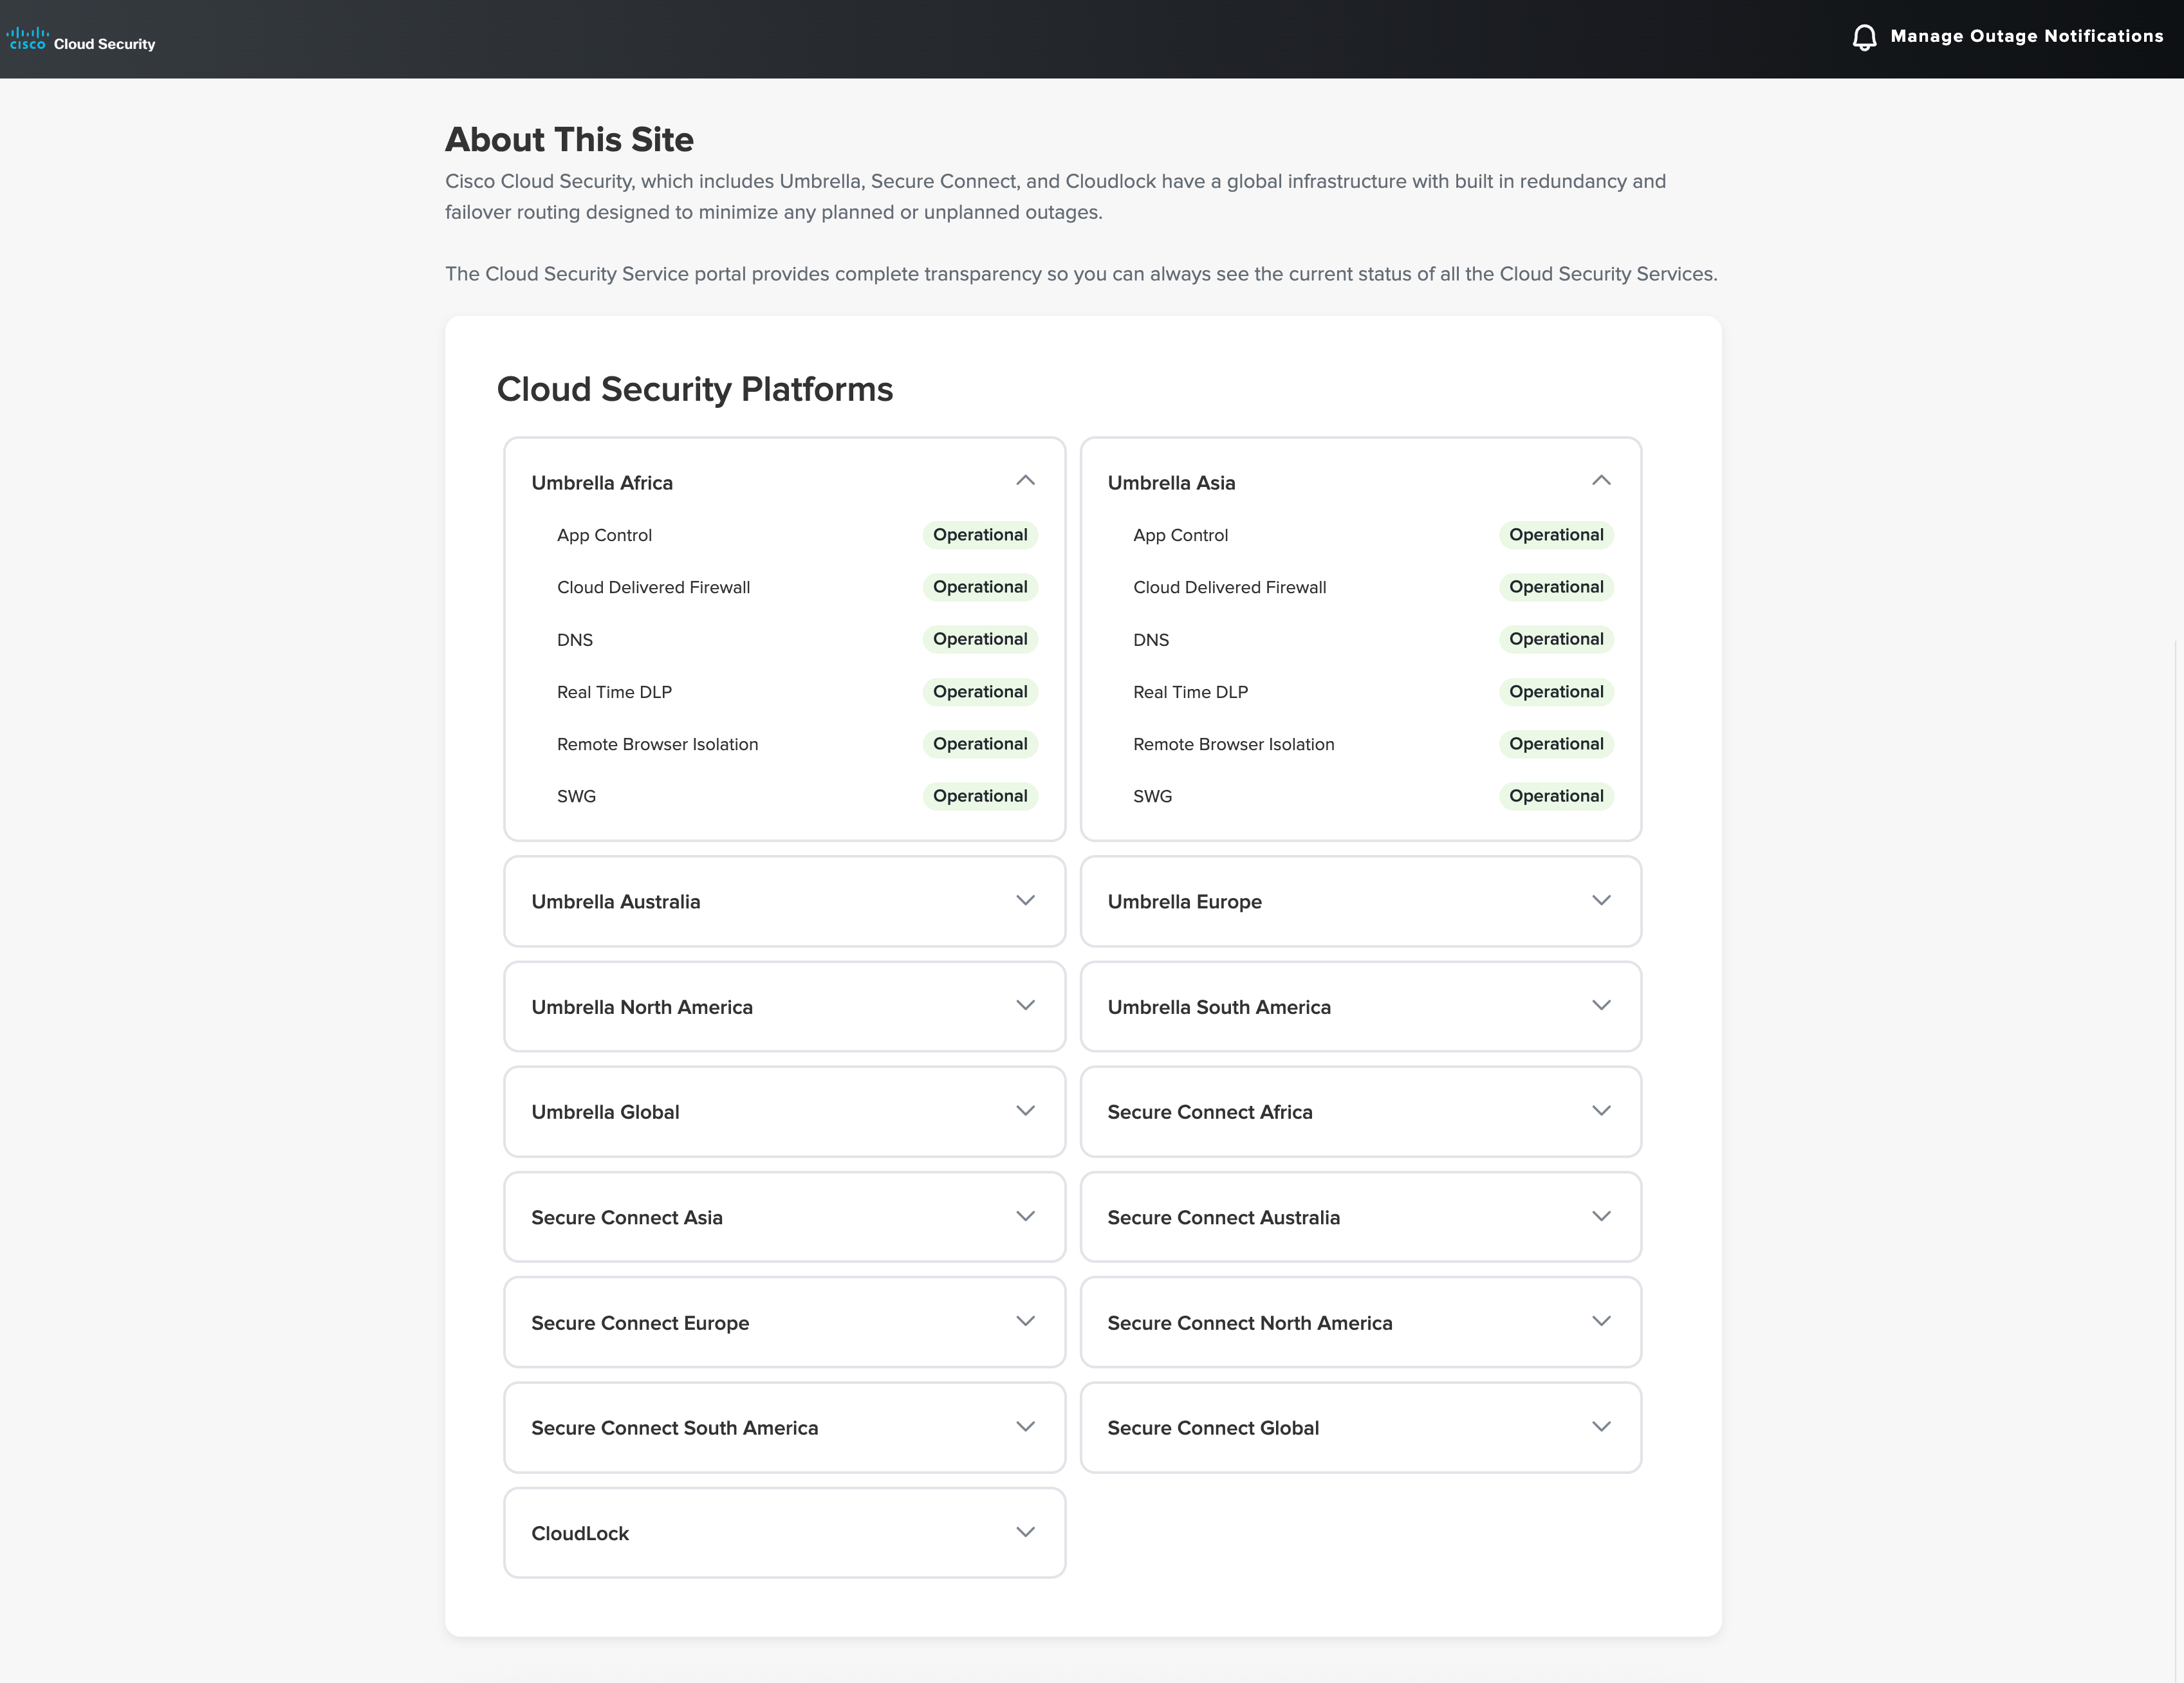This screenshot has width=2184, height=1683.
Task: Expand Umbrella Australia chevron
Action: 1025,900
